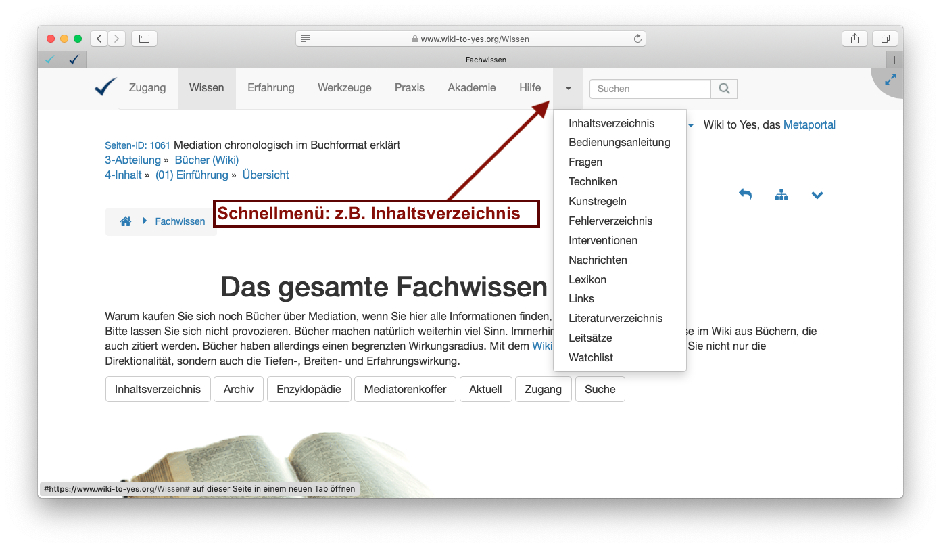Viewport: 941px width, 548px height.
Task: Open the sitemap structure icon
Action: click(x=781, y=195)
